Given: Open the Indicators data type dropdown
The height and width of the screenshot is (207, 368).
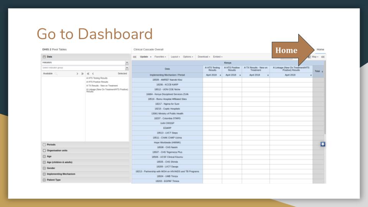Looking at the screenshot, I should click(x=127, y=62).
